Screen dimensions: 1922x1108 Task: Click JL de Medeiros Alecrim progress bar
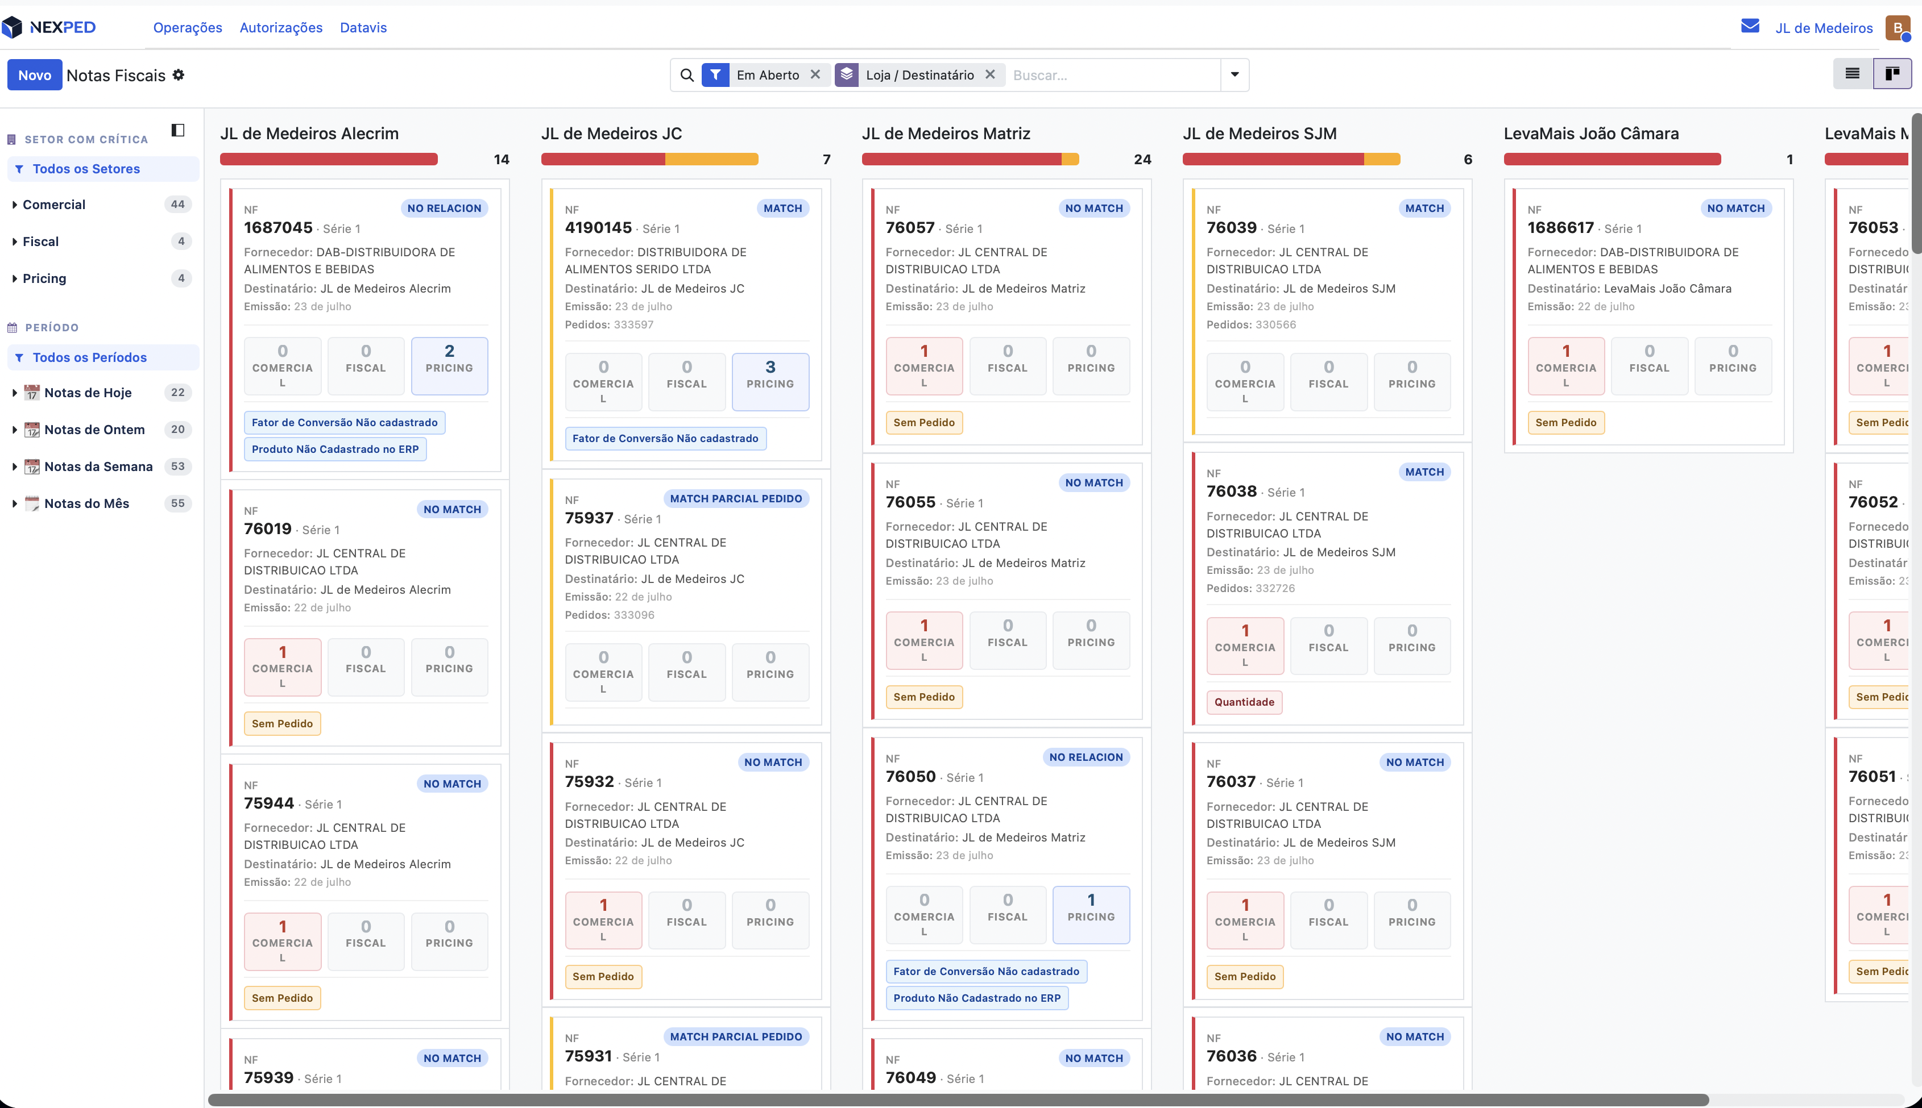tap(328, 159)
